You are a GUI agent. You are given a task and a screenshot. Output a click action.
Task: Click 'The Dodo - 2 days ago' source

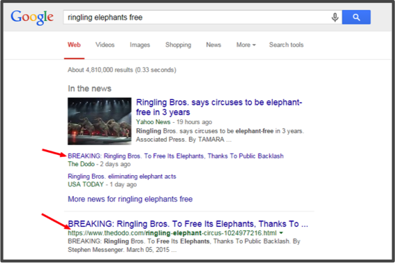99,164
